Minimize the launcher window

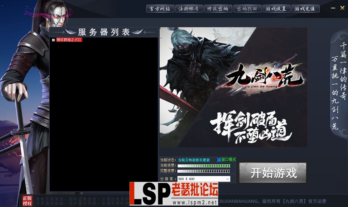[333, 8]
